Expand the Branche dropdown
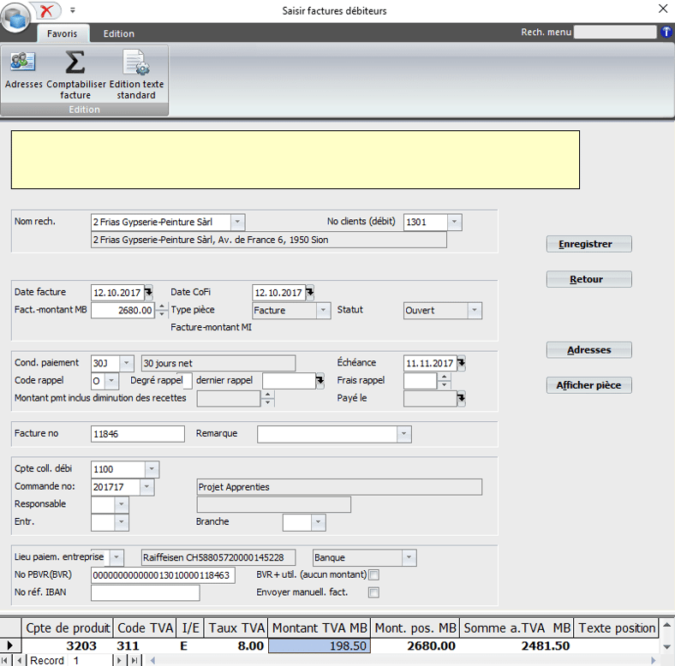The image size is (675, 666). pos(318,522)
